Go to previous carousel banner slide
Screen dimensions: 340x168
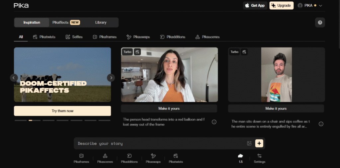(x=14, y=78)
